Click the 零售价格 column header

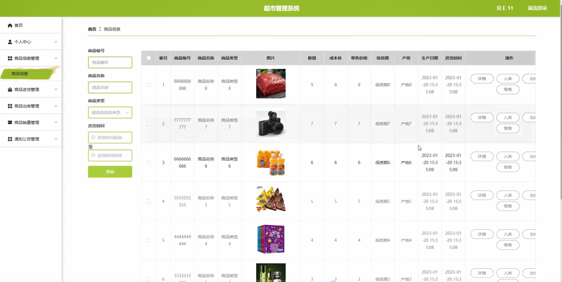359,58
